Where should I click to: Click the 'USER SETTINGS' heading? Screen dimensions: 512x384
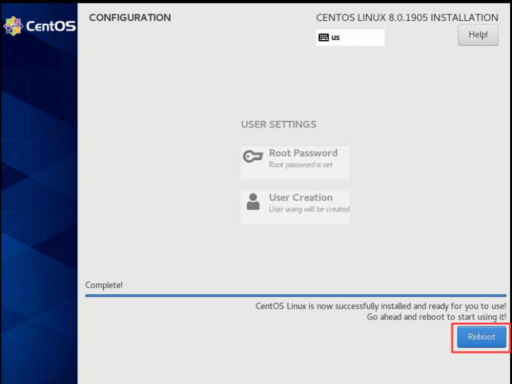tap(278, 125)
